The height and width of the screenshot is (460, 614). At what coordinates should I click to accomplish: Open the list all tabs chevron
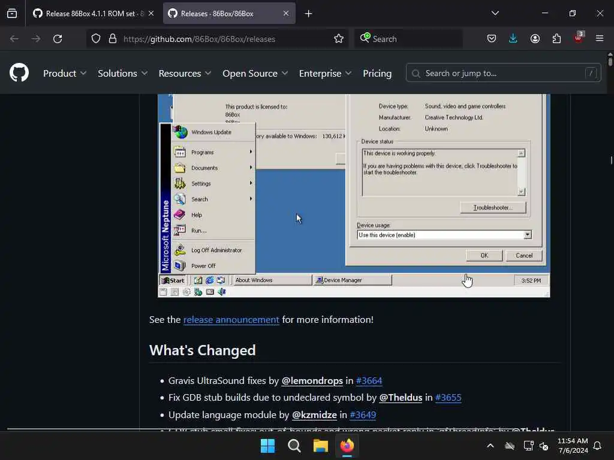(495, 13)
